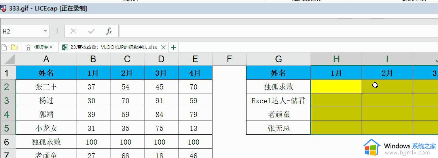Image resolution: width=438 pixels, height=158 pixels.
Task: Click cell with 小龙女
Action: pyautogui.click(x=46, y=128)
